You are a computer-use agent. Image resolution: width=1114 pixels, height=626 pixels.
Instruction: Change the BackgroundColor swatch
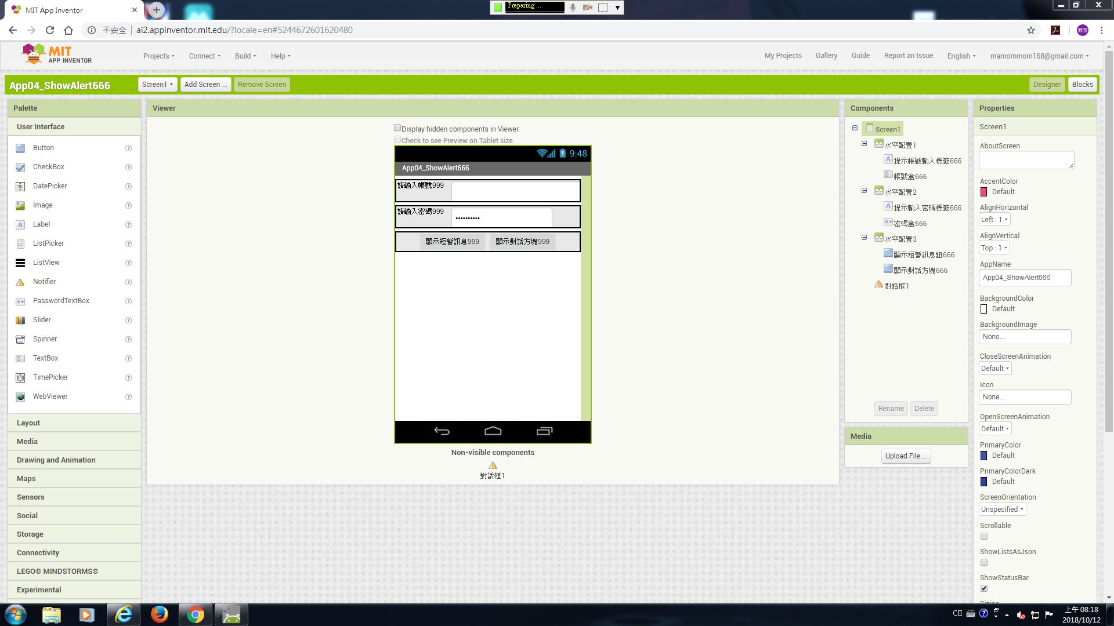click(x=983, y=309)
